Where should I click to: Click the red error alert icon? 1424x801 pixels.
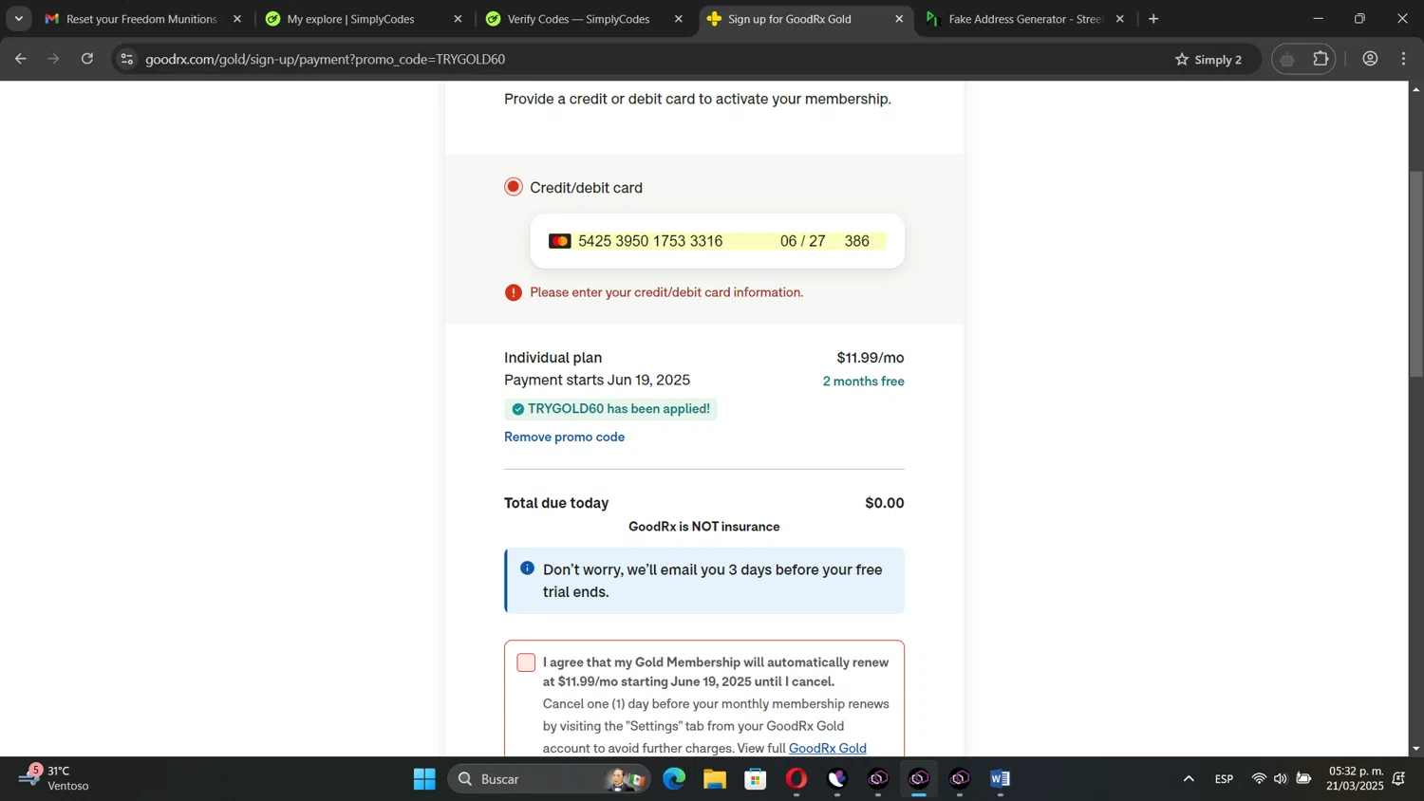tap(514, 292)
